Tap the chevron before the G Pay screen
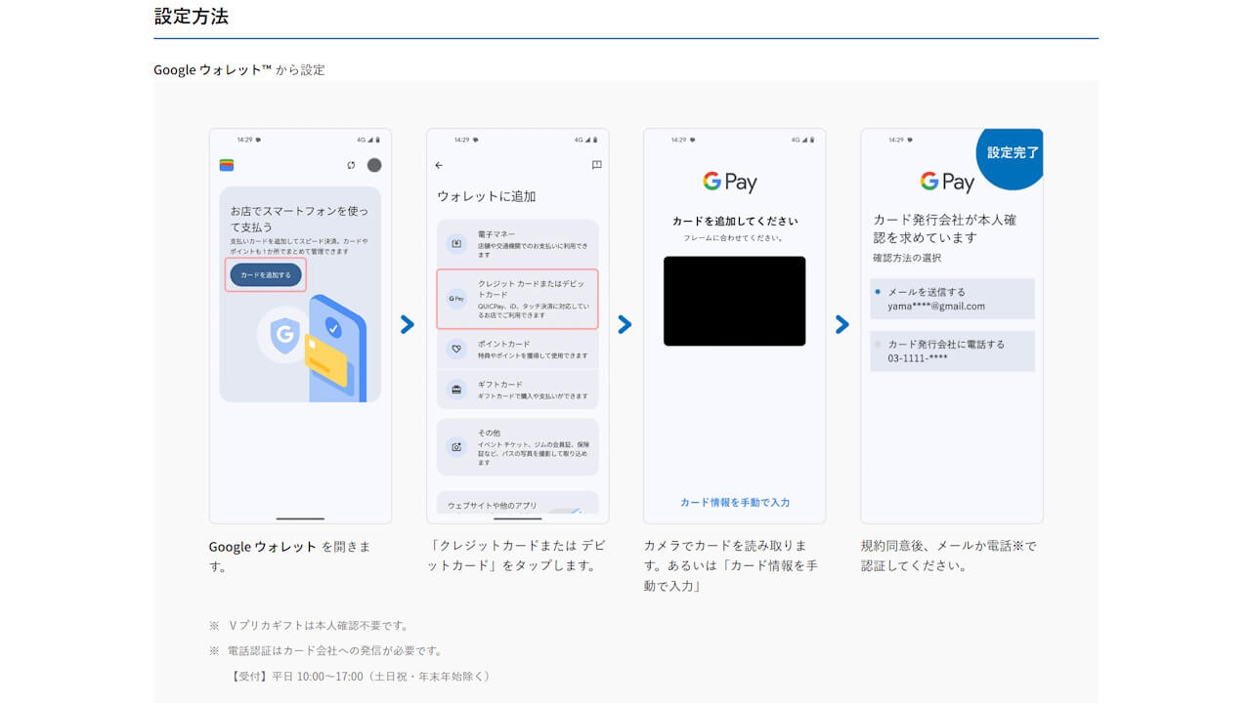The height and width of the screenshot is (703, 1251). tap(625, 324)
